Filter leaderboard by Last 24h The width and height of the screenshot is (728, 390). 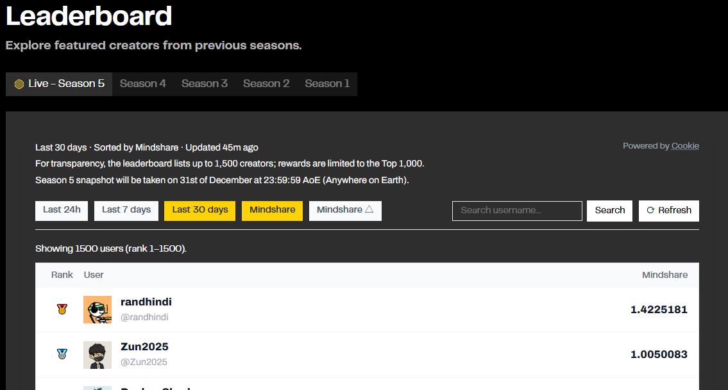tap(62, 211)
